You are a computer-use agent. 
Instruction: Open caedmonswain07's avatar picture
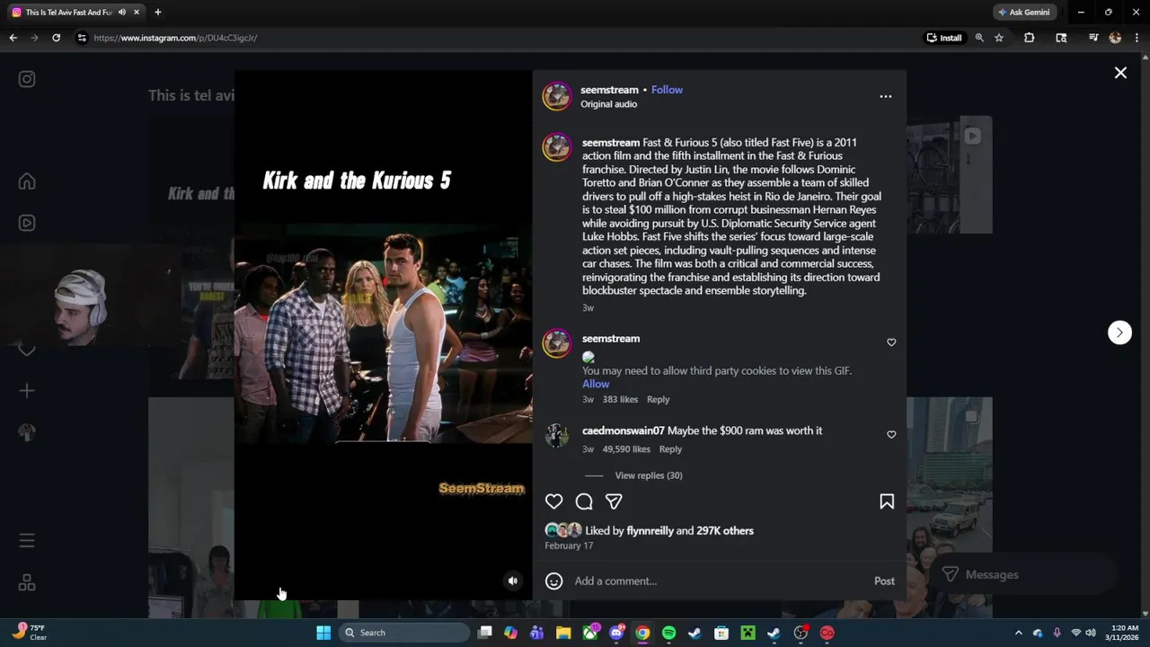(x=557, y=436)
